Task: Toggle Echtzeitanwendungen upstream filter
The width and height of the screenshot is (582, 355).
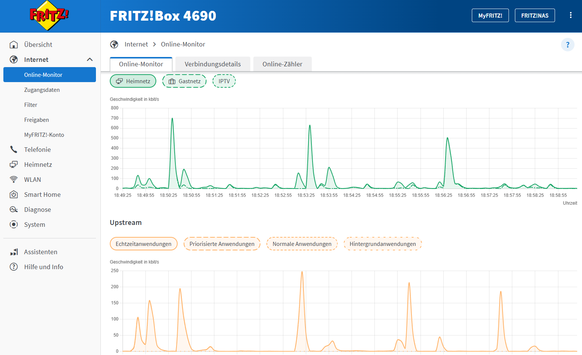Action: click(x=144, y=244)
